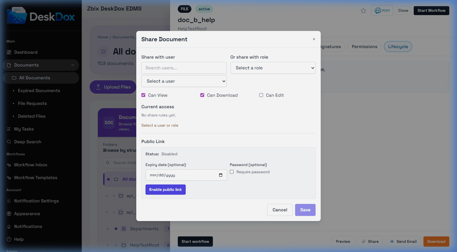Click the Start workflow button at bottom
This screenshot has width=457, height=252.
[x=195, y=242]
